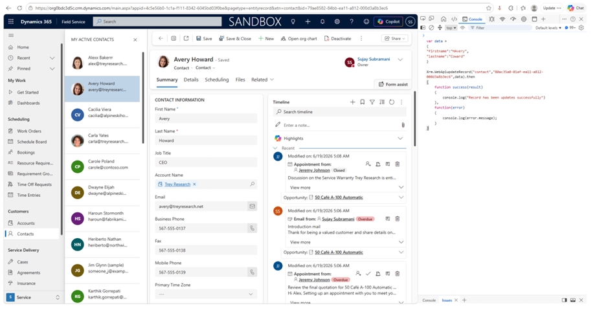Open the Dynamics 365 app launcher waffle
The image size is (597, 323).
coord(10,22)
